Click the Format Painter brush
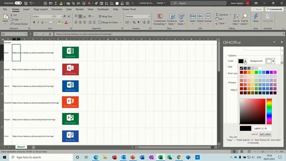Viewport: 286px width, 161px height. click(19, 24)
